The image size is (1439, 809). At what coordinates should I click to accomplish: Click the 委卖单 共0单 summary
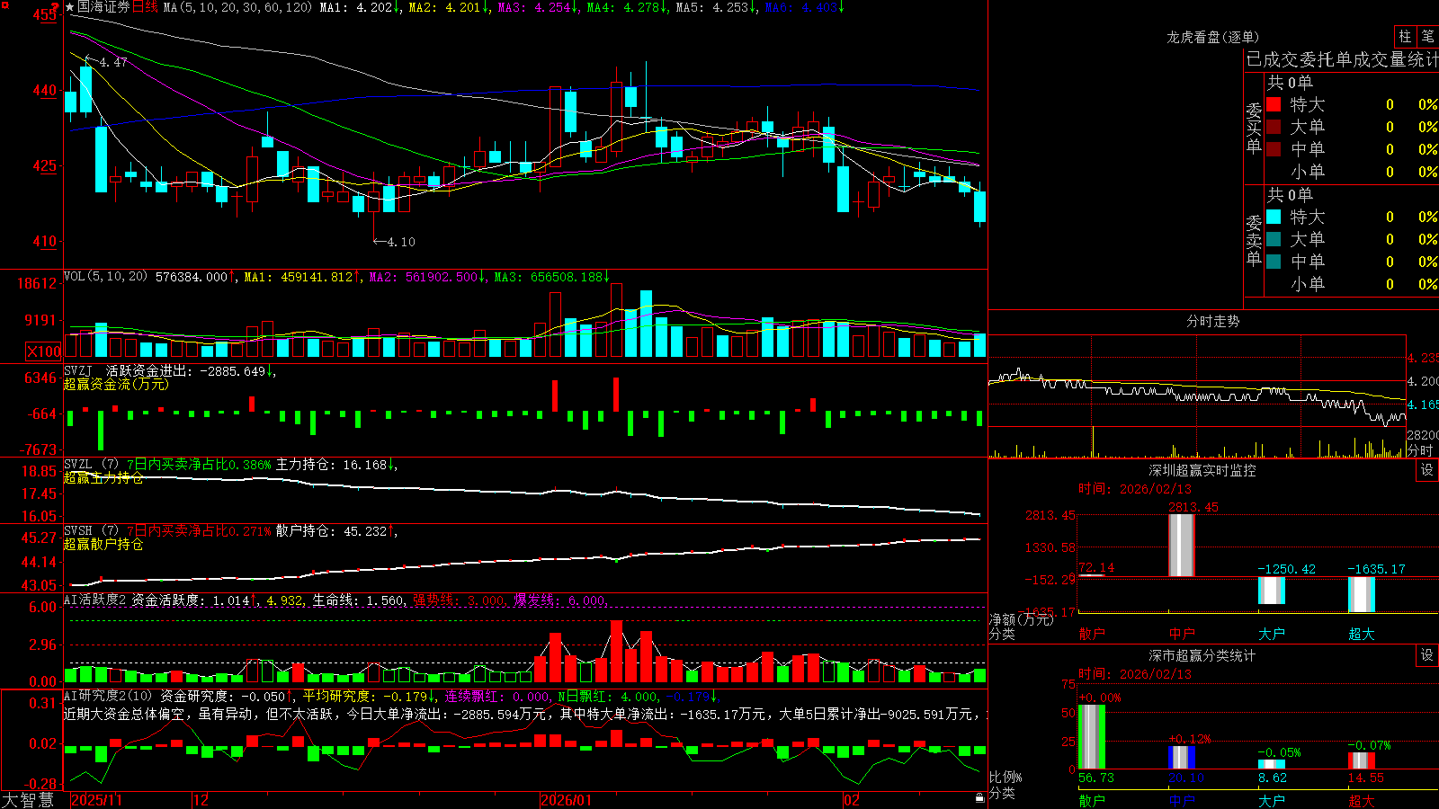click(1290, 194)
